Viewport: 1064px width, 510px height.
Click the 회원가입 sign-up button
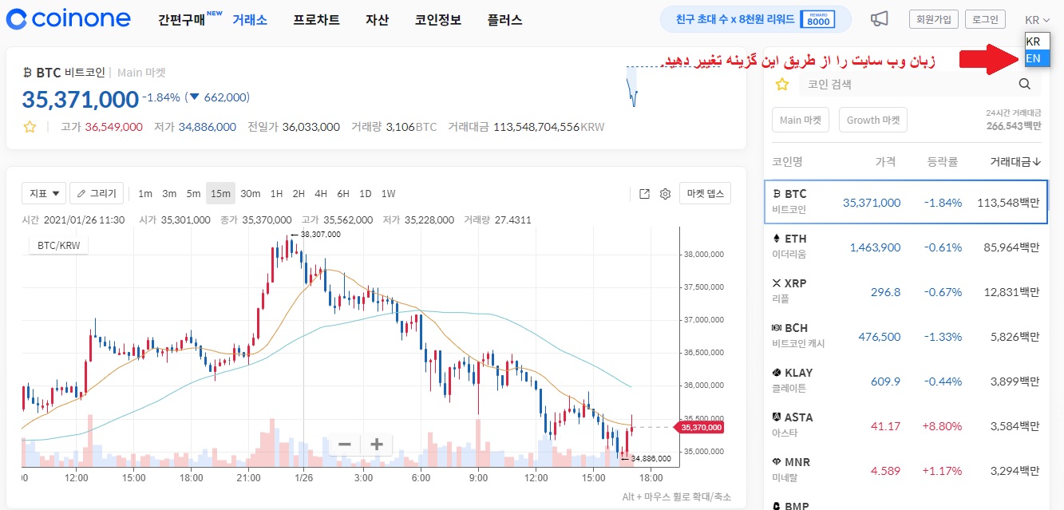[932, 20]
